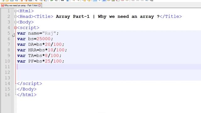Click the <script> opening tag

[x=28, y=28]
